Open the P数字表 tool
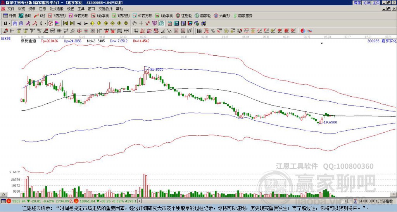This screenshot has width=397, height=212. pos(100,15)
